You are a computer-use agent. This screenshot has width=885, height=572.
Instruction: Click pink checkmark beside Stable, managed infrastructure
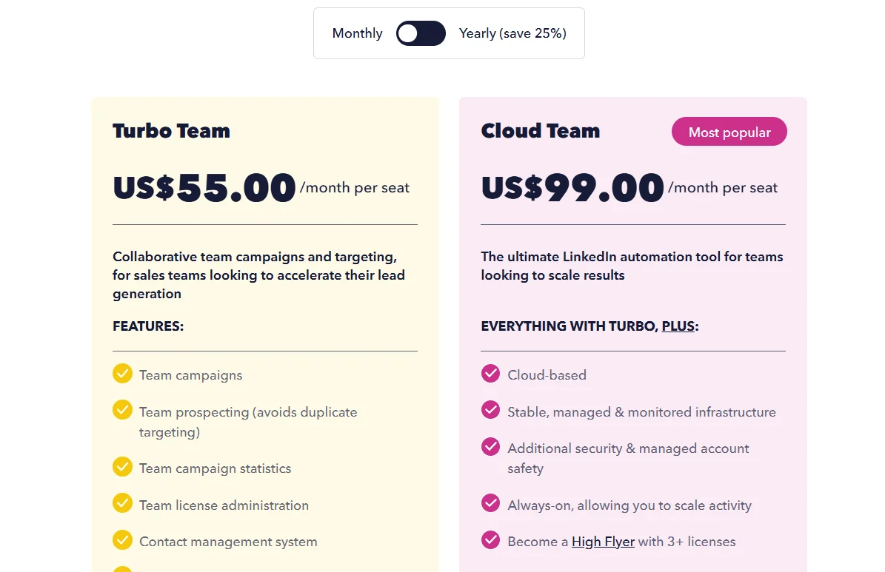[490, 410]
